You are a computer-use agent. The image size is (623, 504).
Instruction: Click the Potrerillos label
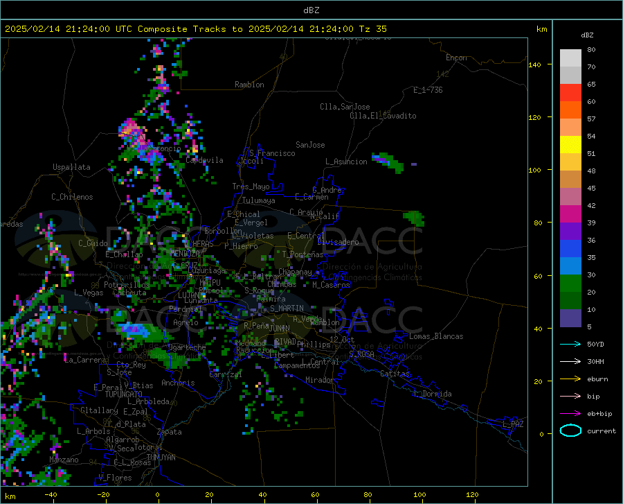click(x=127, y=285)
